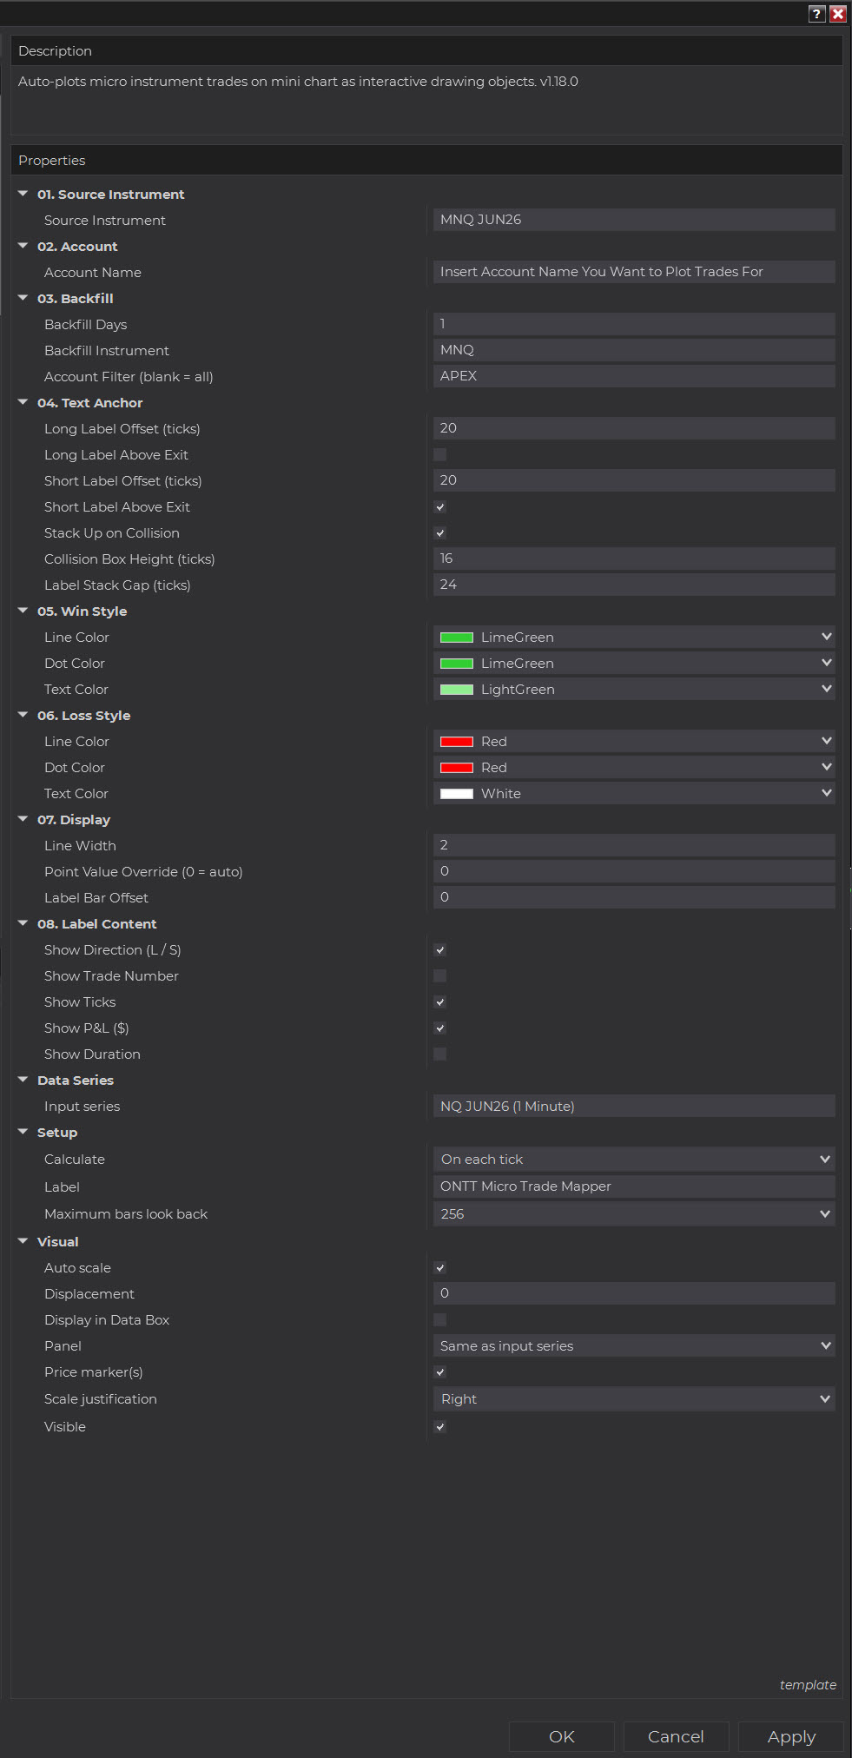Select the Description section header
The width and height of the screenshot is (852, 1758).
point(426,50)
